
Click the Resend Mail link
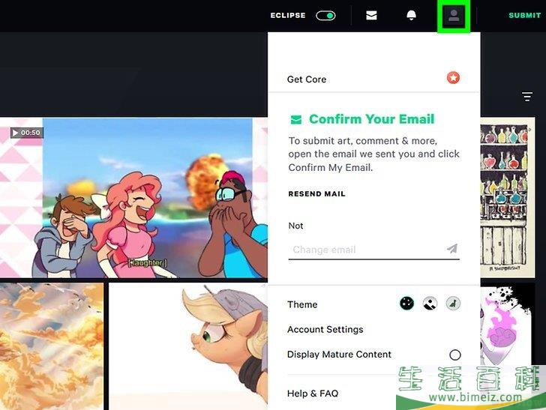tap(316, 194)
